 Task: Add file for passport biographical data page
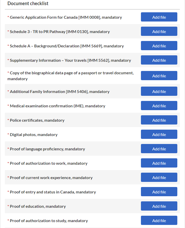point(159,76)
